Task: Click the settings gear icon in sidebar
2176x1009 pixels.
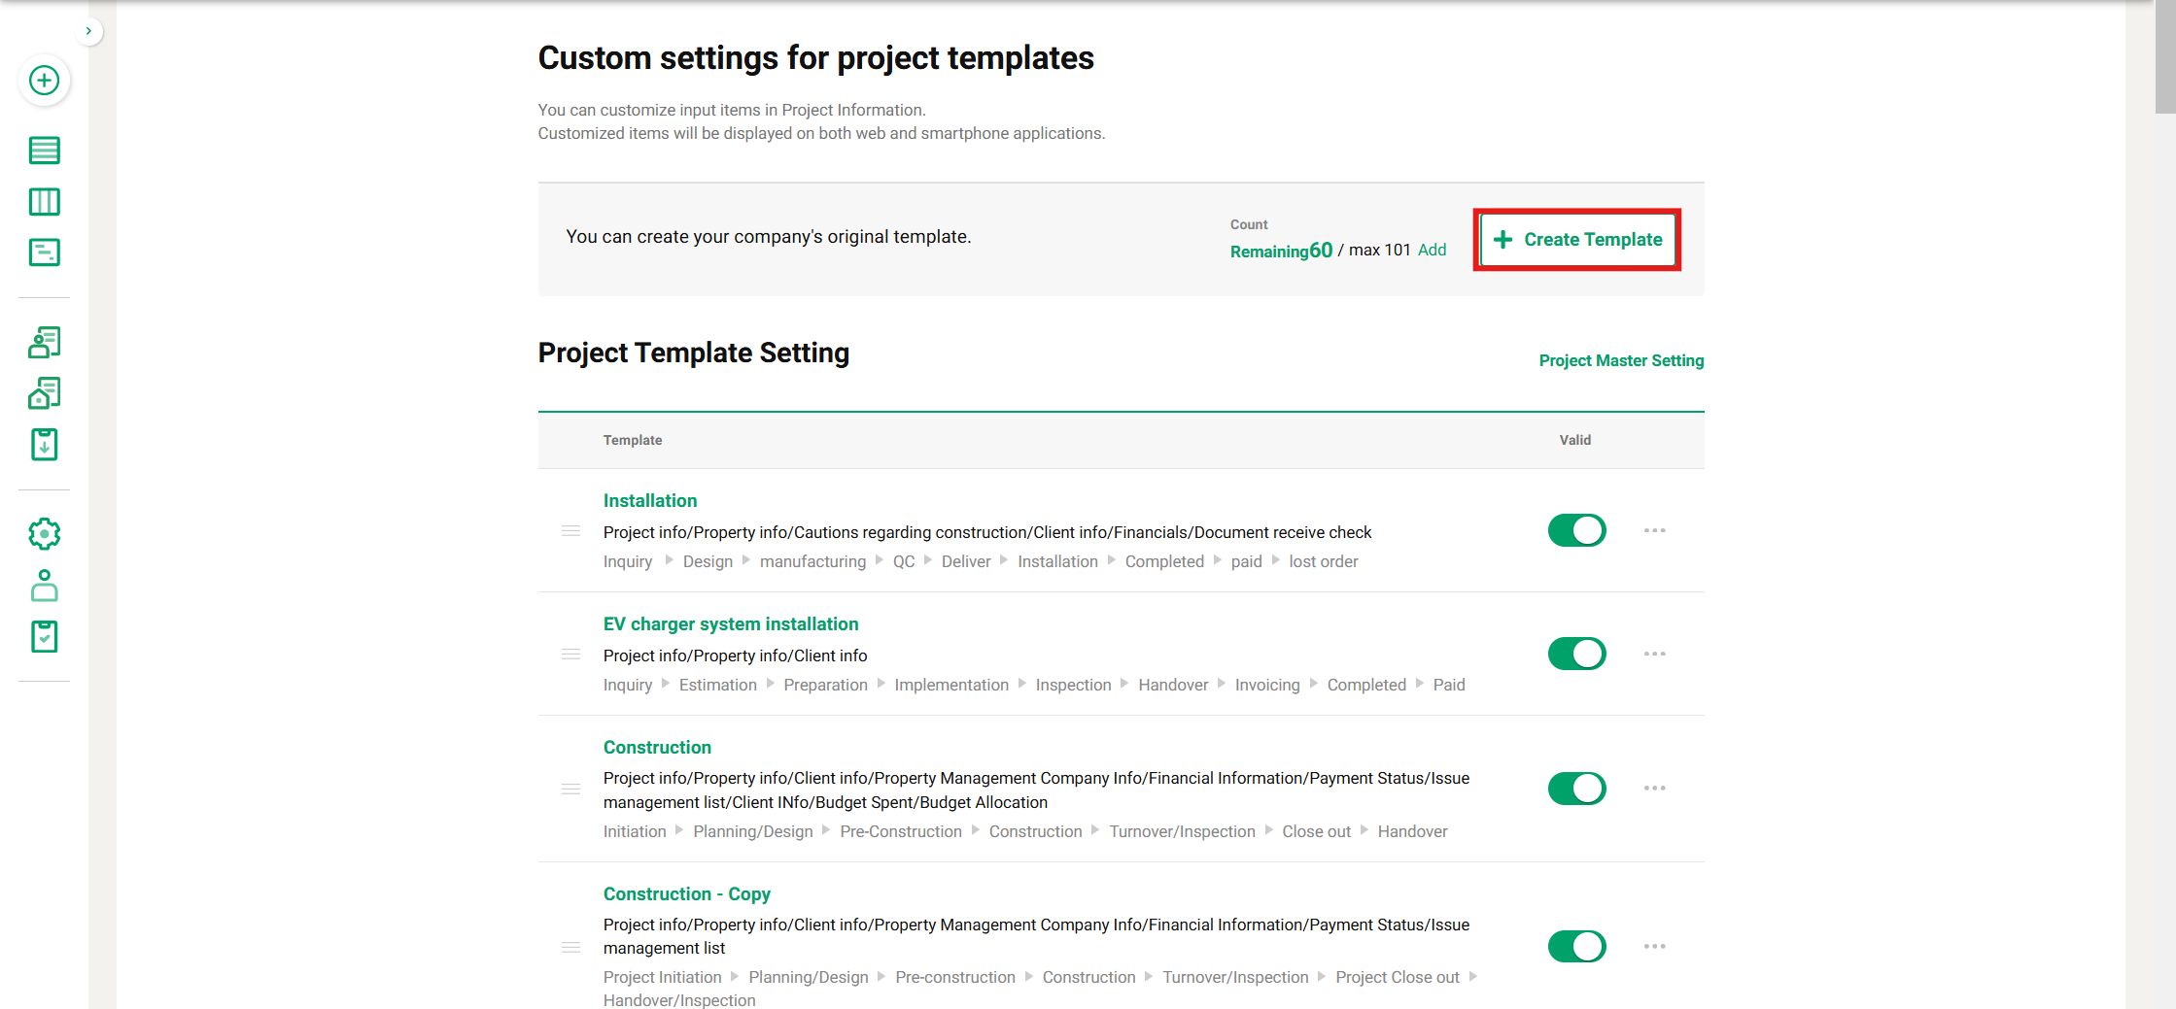Action: coord(44,533)
